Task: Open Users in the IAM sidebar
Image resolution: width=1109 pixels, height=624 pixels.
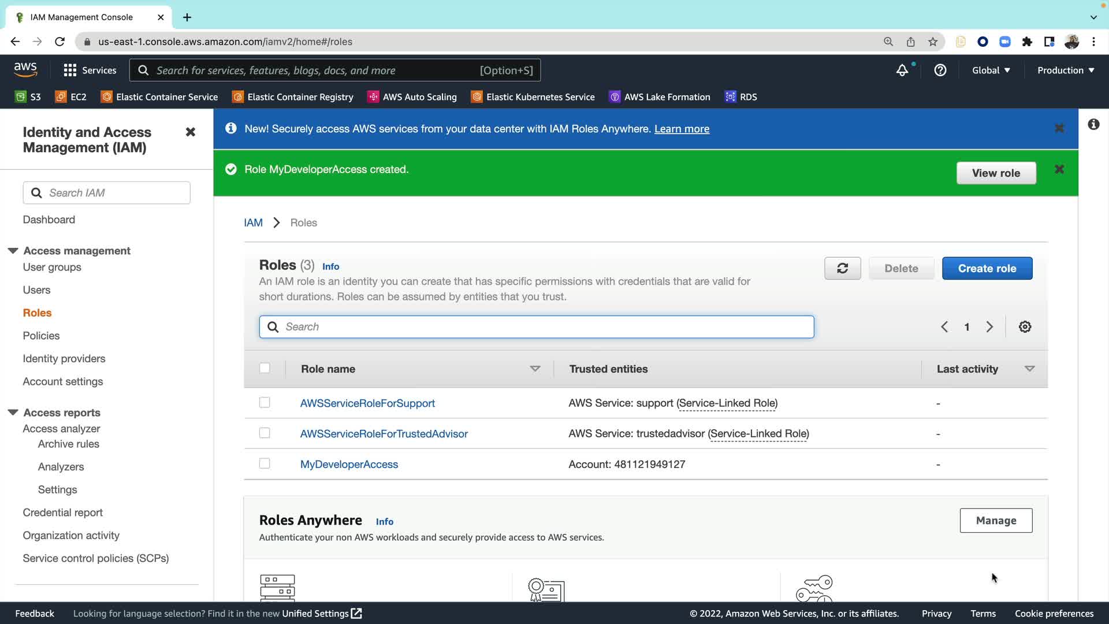Action: click(x=36, y=290)
